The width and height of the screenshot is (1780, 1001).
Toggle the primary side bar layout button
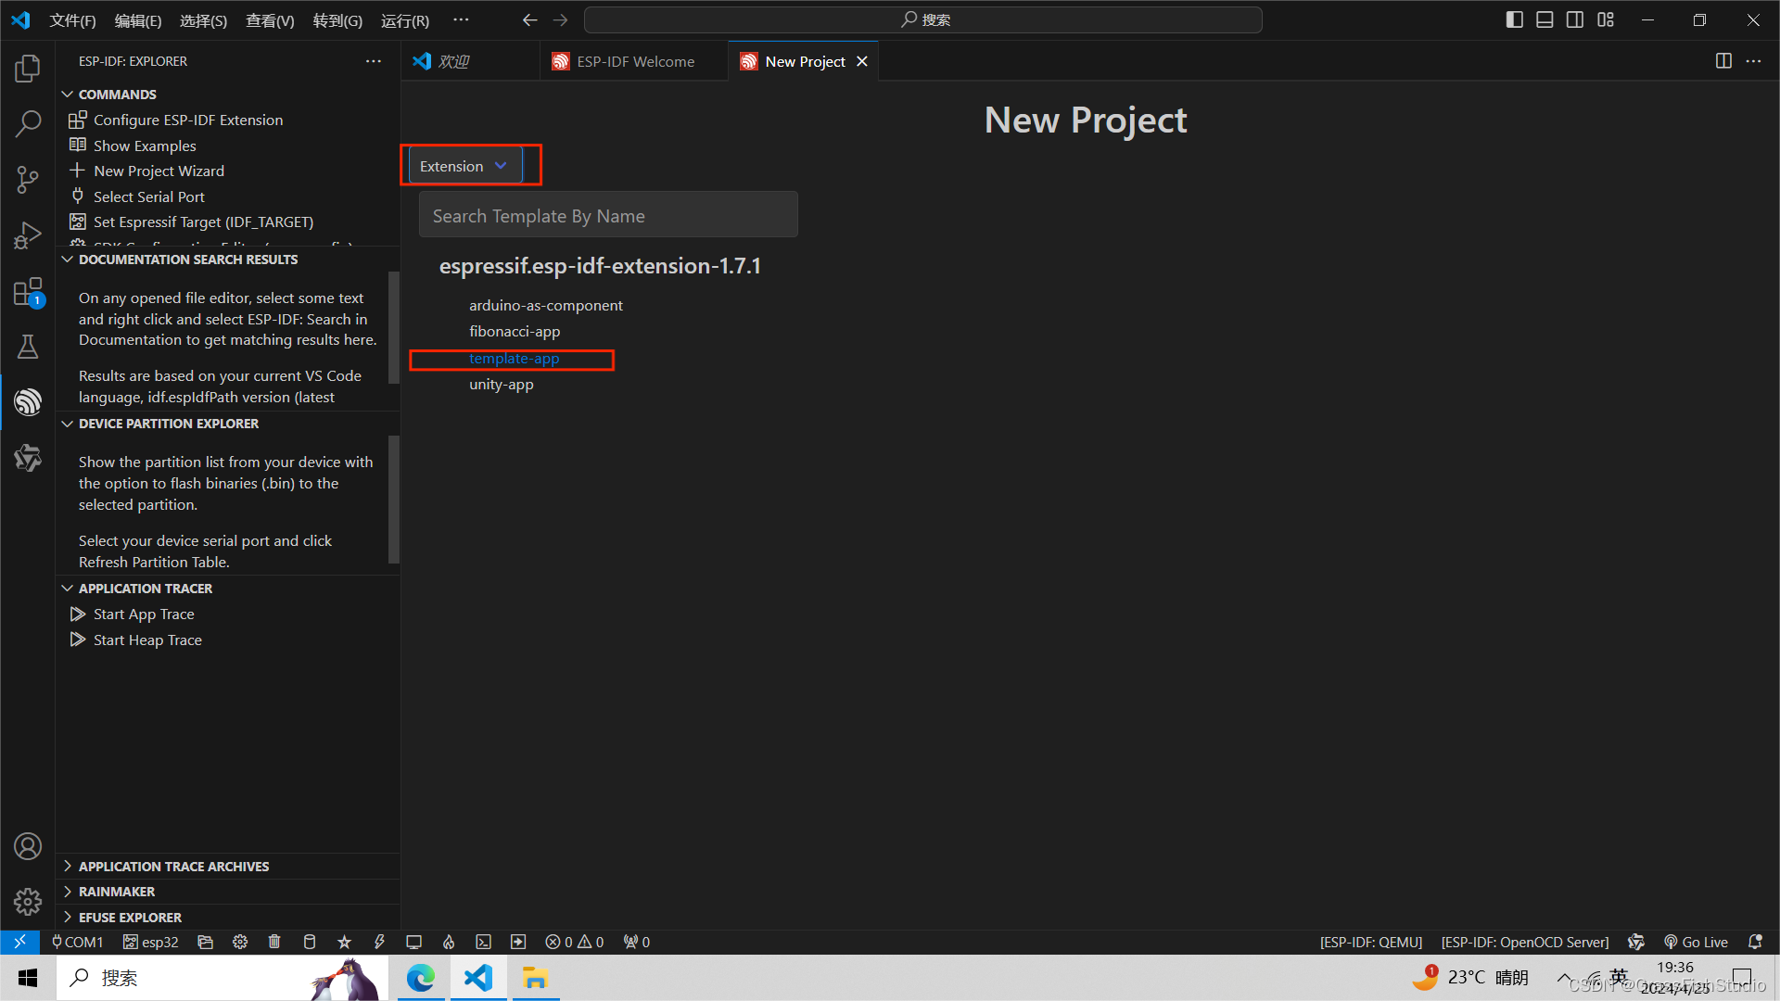coord(1514,19)
